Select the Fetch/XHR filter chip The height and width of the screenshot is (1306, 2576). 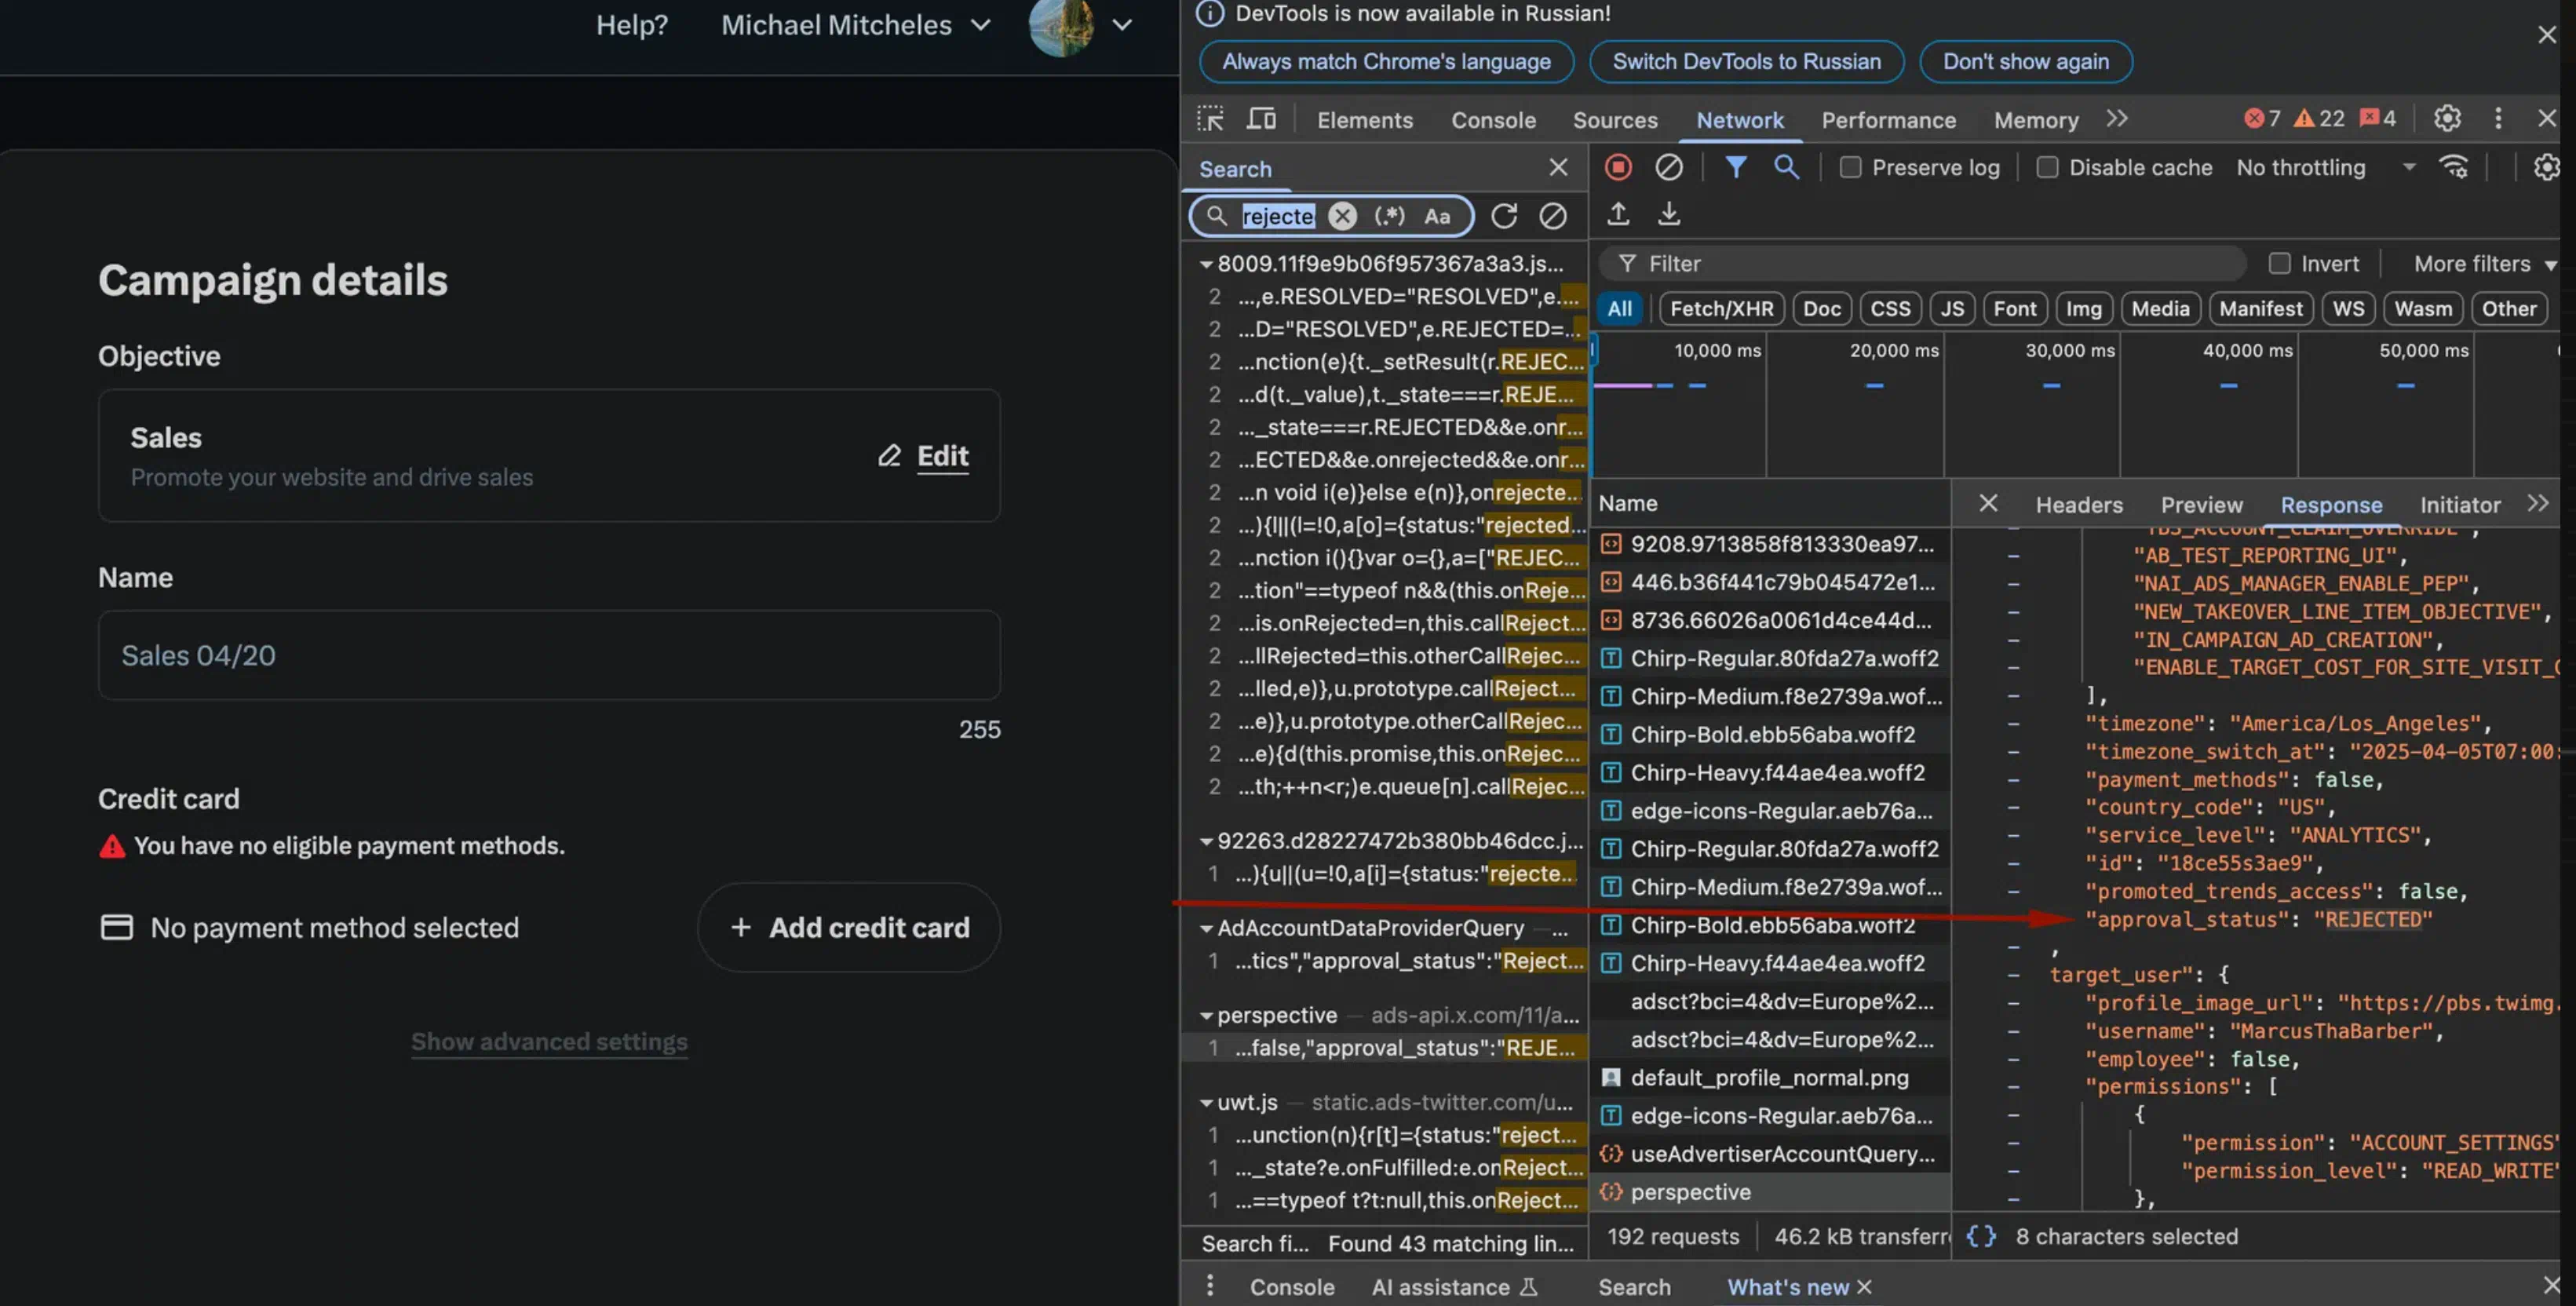coord(1721,308)
